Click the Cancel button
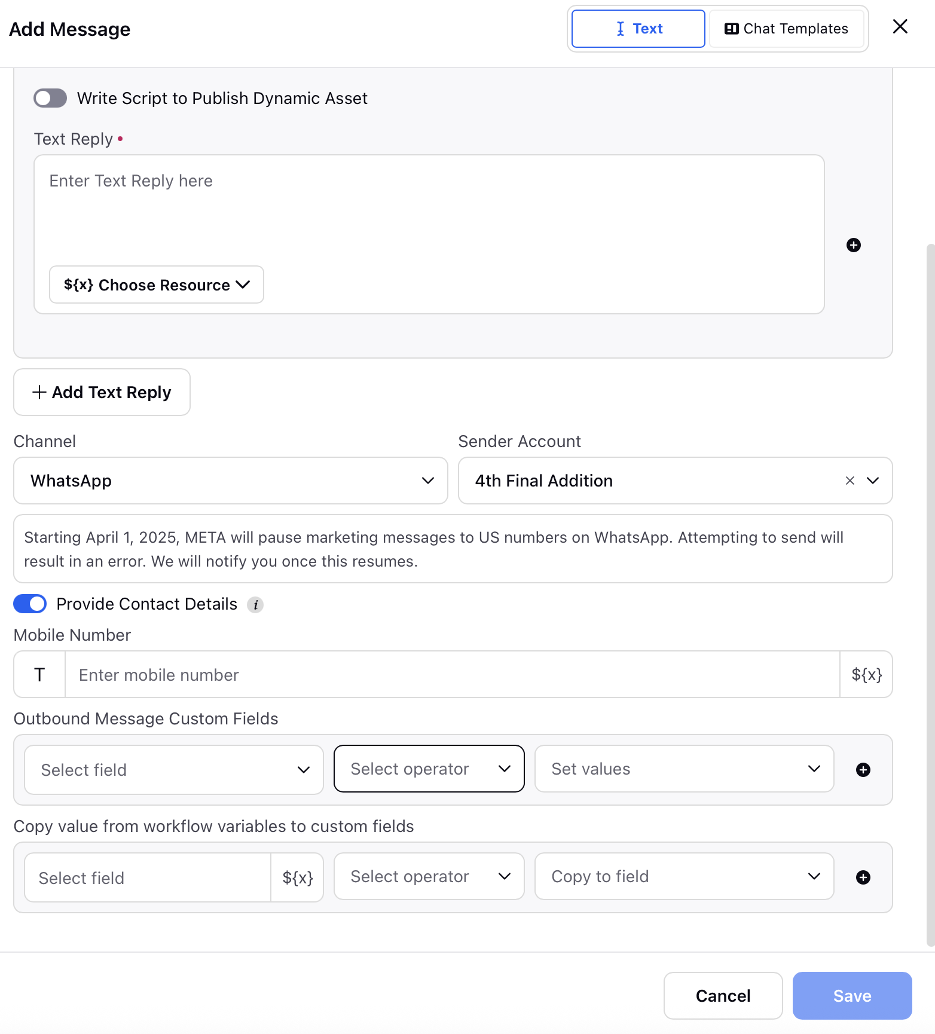935x1034 pixels. 723,996
